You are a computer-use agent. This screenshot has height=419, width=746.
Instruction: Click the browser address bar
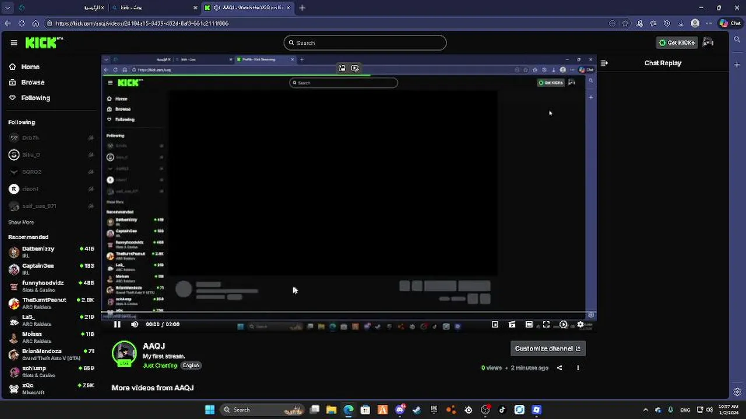[326, 23]
